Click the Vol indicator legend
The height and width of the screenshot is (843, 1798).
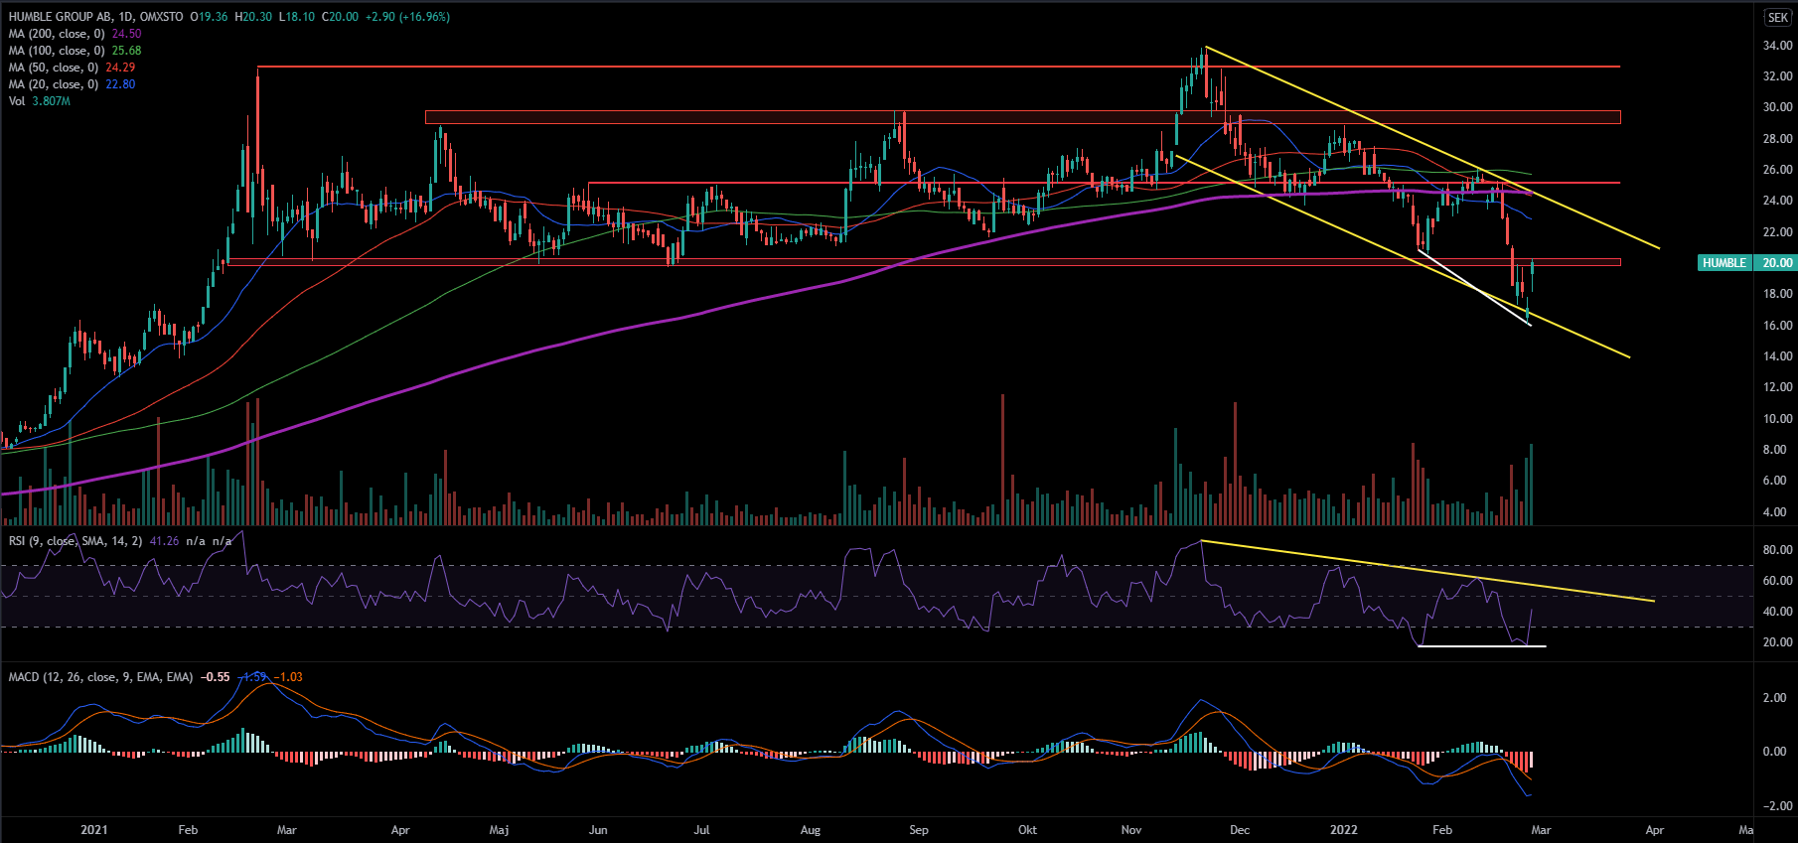coord(17,101)
